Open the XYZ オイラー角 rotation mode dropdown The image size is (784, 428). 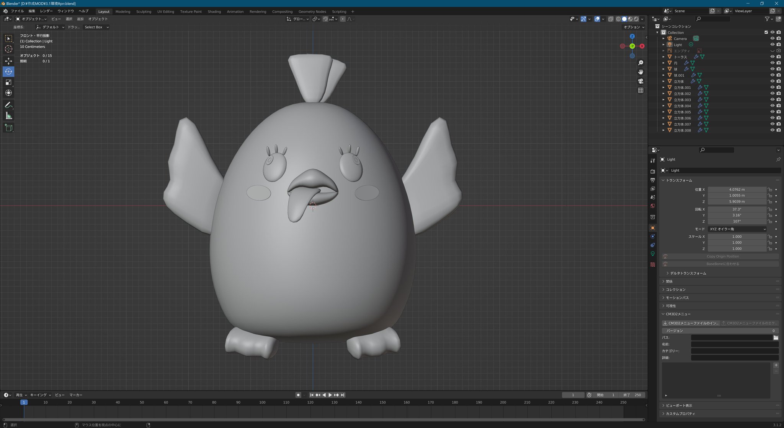point(737,229)
